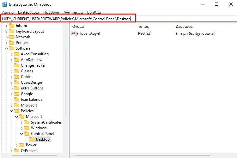Select the CubicDesign folder icon
Viewport: 237px width, 158px height.
(17, 82)
